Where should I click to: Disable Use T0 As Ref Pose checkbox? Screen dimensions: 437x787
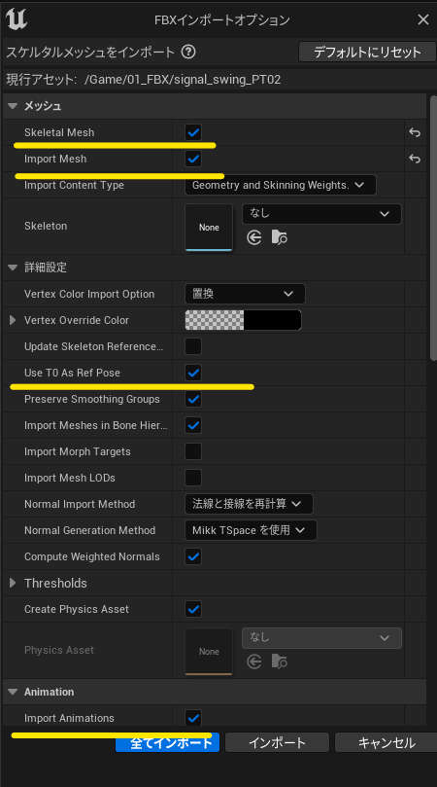pyautogui.click(x=193, y=373)
